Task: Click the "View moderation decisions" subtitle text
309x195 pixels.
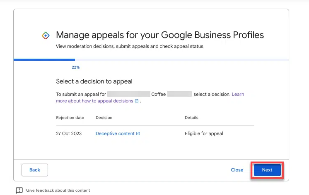Action: (x=130, y=46)
